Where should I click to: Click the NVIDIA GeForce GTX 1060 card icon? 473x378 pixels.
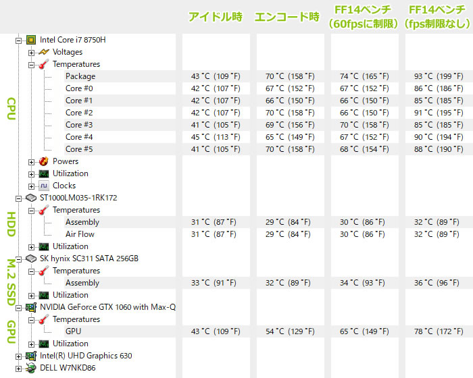[31, 307]
